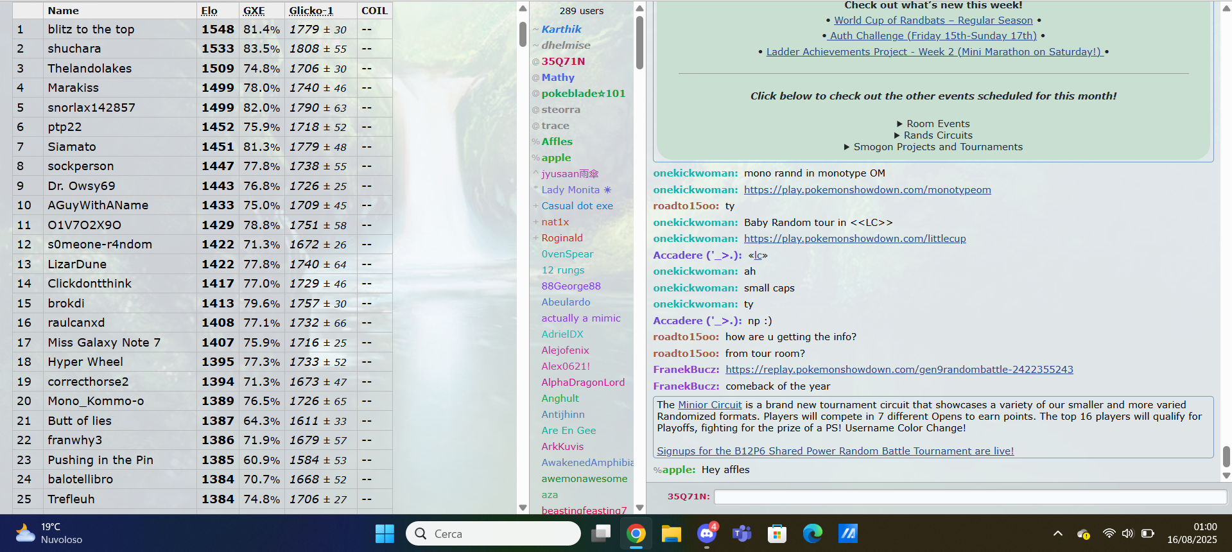Open World Cup of Randbats link
Screen dimensions: 1232x552
point(933,21)
